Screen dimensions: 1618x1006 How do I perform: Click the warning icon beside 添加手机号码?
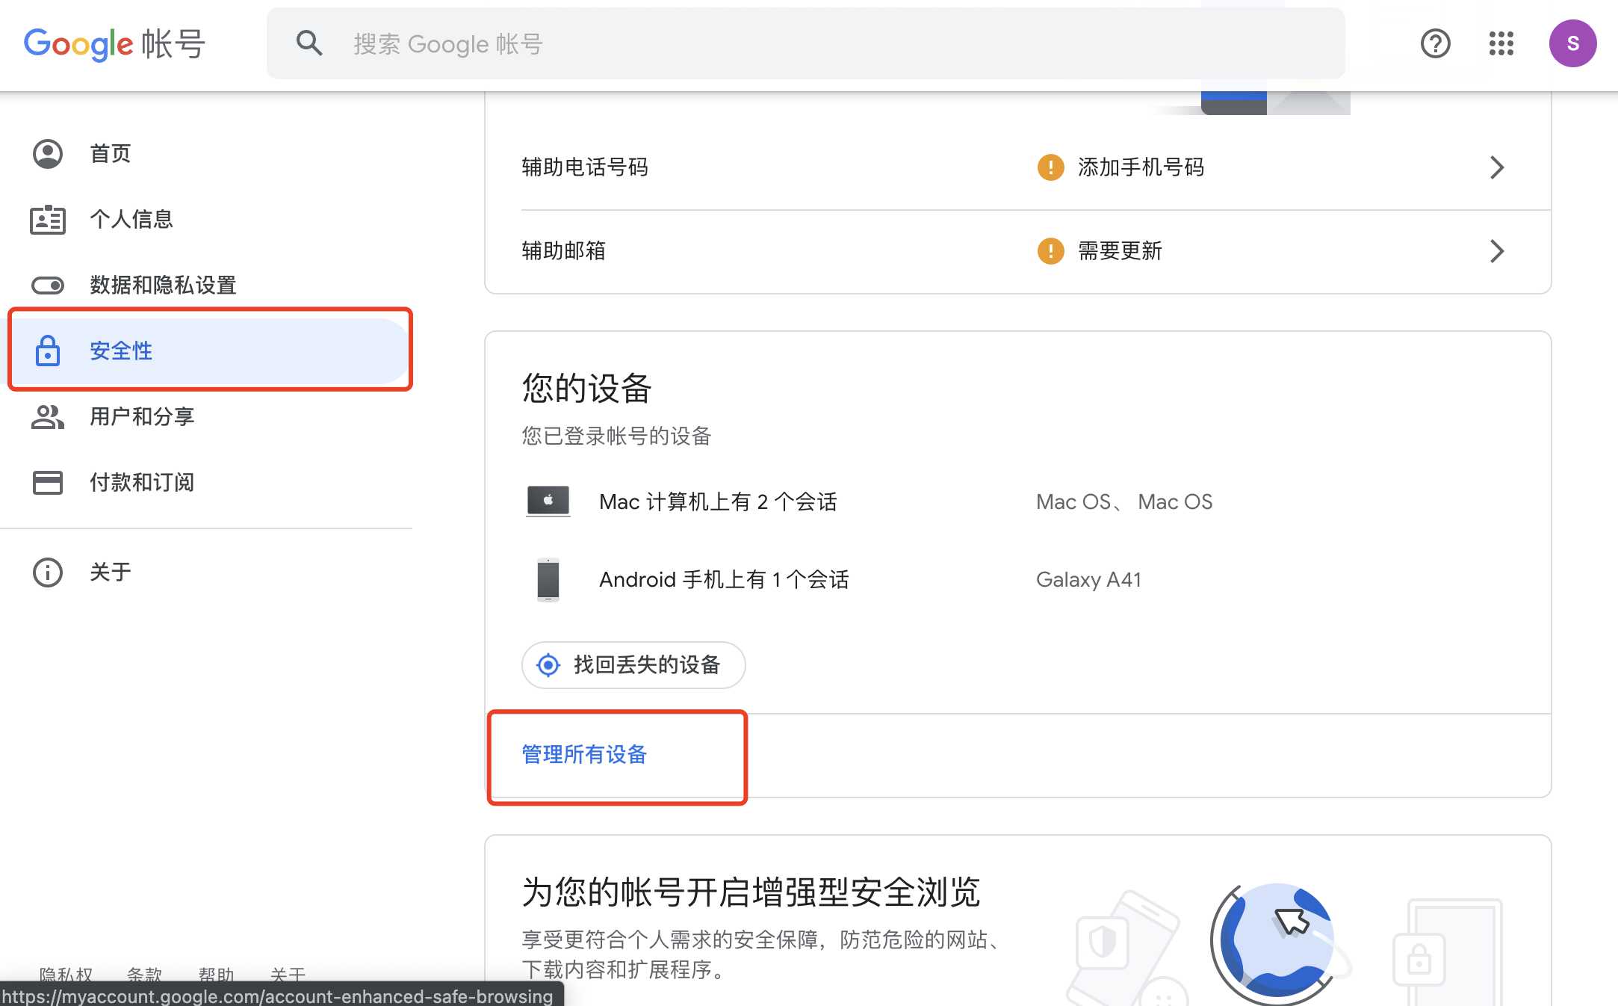1050,167
